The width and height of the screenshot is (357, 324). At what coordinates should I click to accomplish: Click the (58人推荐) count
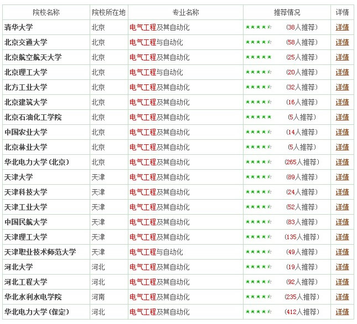coord(302,42)
